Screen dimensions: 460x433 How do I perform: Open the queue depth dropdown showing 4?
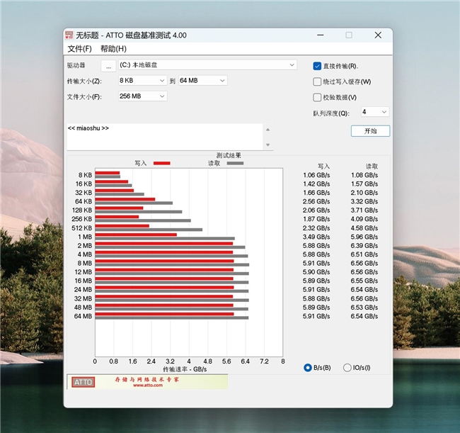point(375,112)
